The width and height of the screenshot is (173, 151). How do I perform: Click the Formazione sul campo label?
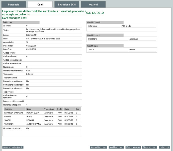13,88
